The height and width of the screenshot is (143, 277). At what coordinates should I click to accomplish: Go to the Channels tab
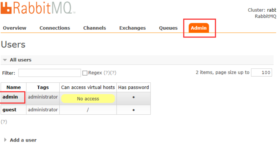tap(94, 28)
